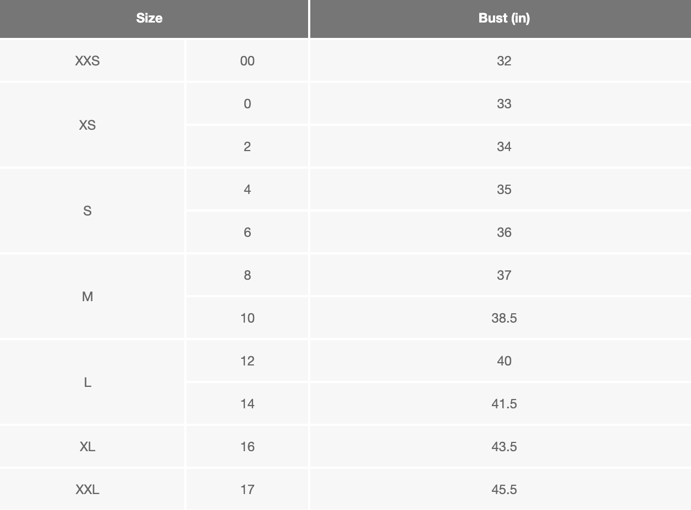Select numeric size 17 cell

(x=248, y=490)
